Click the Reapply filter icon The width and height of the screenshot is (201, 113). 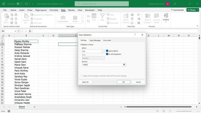pyautogui.click(x=111, y=19)
